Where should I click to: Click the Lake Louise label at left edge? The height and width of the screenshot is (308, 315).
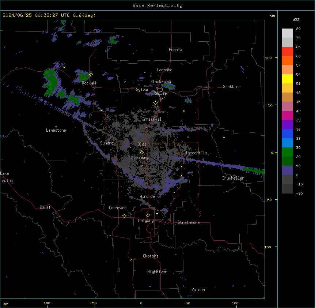7,177
